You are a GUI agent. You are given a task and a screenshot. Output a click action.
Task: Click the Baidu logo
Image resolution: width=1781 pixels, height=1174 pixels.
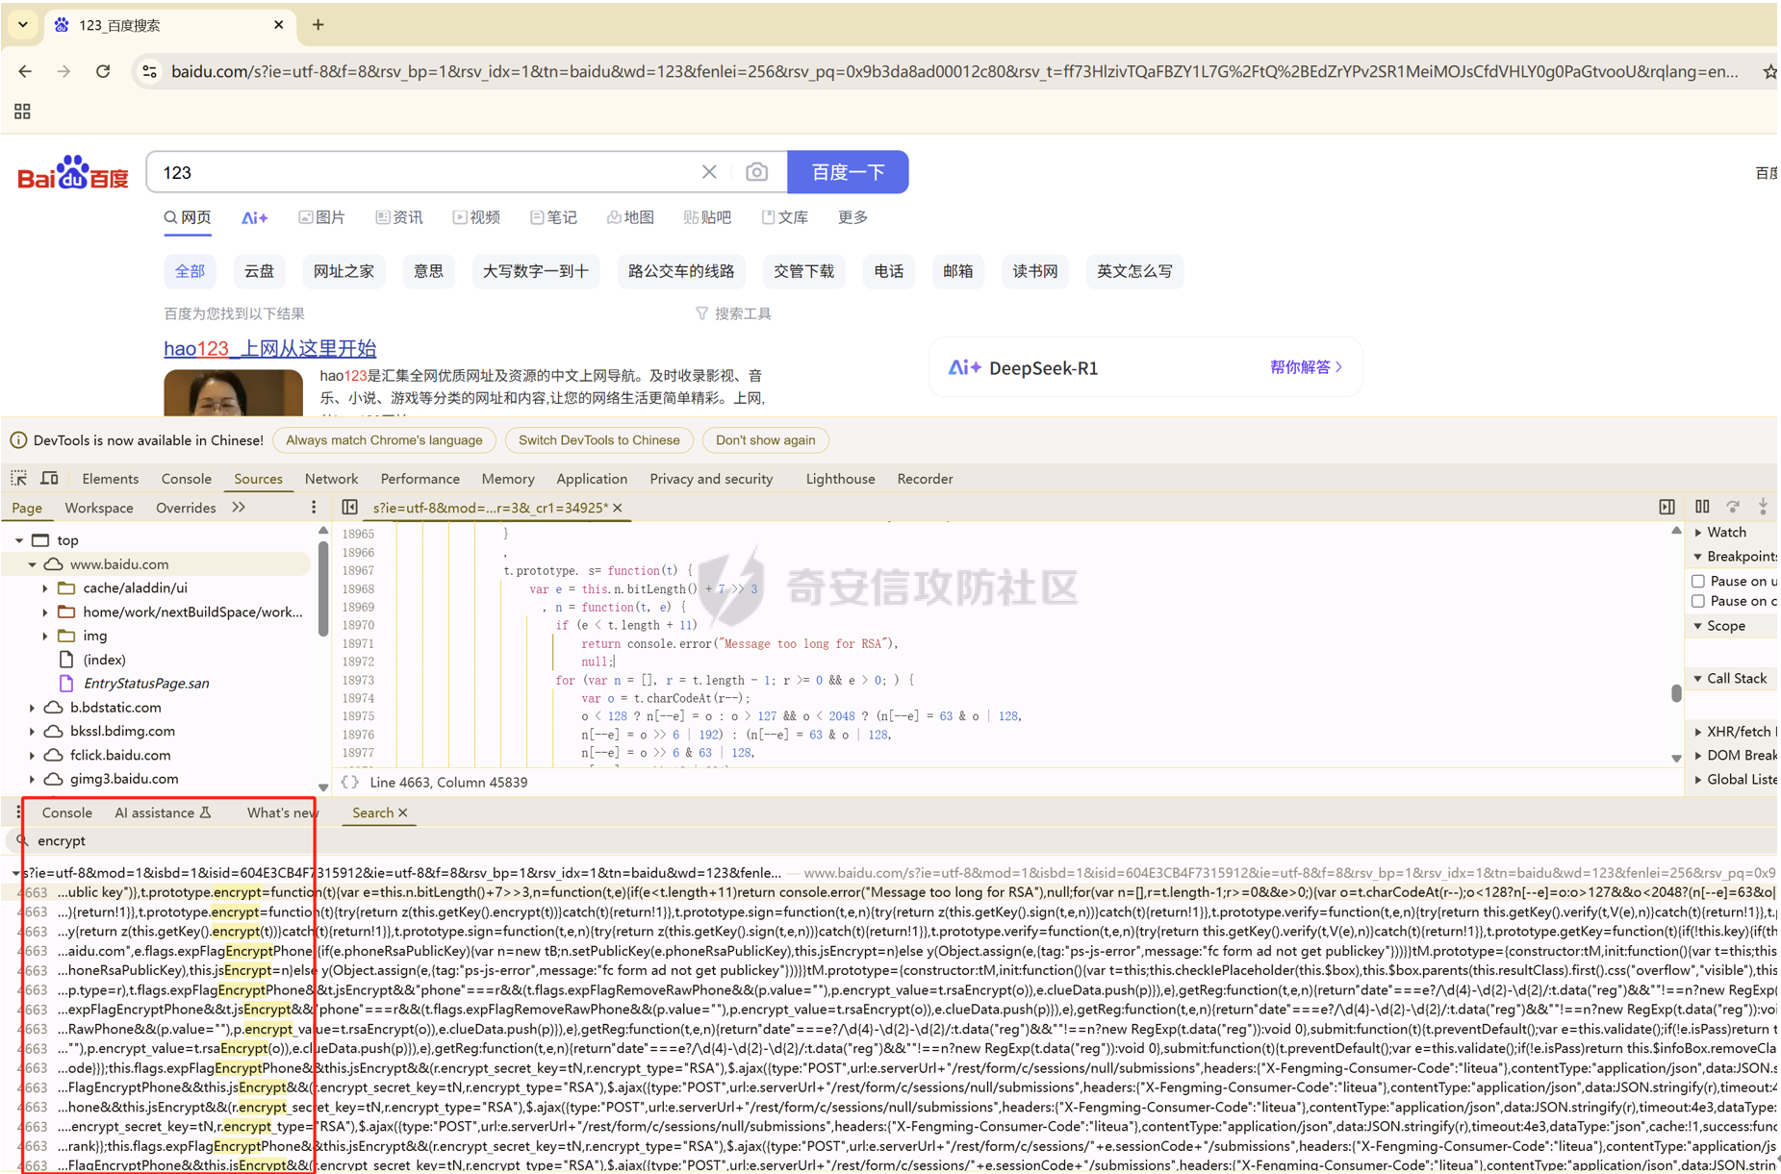coord(73,173)
